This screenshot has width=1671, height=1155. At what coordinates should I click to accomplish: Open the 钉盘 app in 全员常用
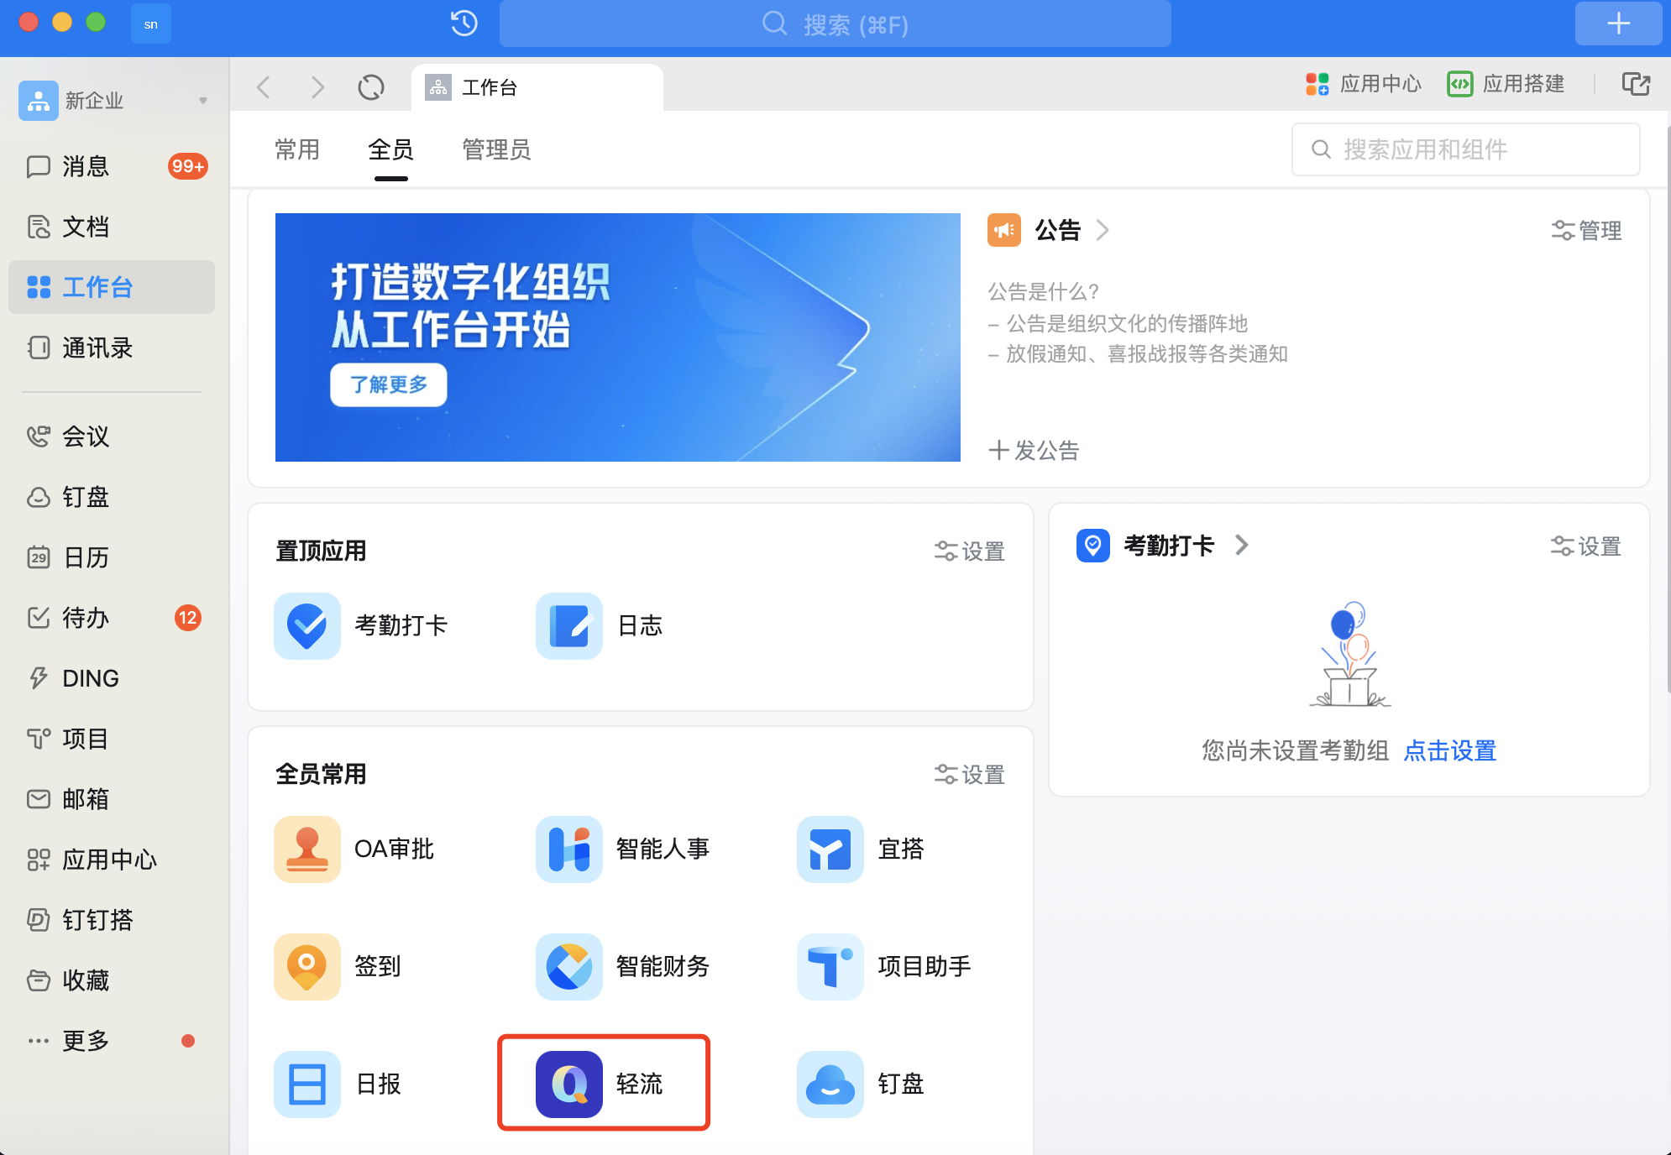click(861, 1084)
